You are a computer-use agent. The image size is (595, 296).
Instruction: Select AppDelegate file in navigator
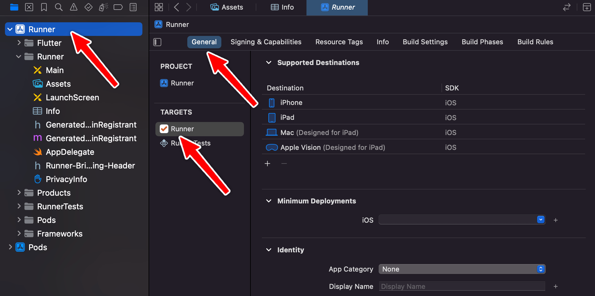coord(70,152)
